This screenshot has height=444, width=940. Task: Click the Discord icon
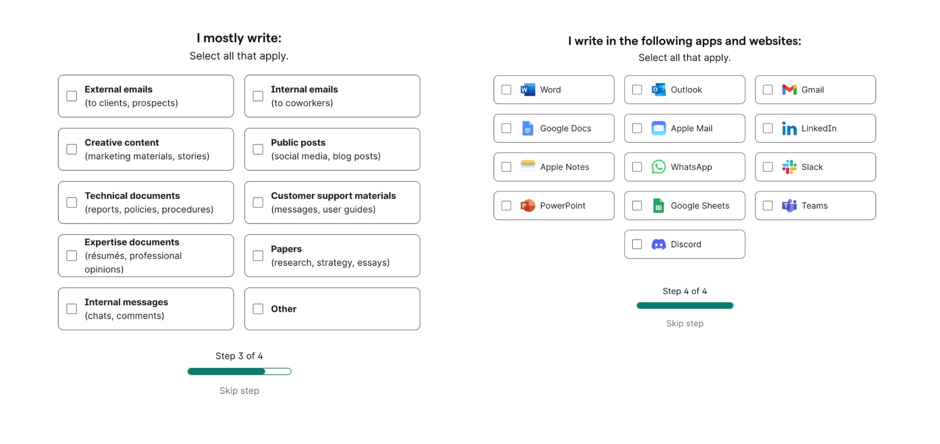tap(658, 244)
